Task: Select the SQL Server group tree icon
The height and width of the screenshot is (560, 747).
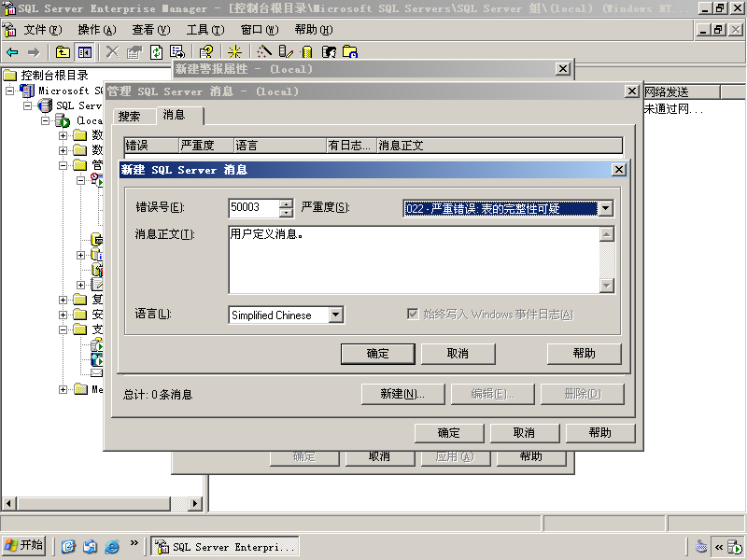Action: coord(45,105)
